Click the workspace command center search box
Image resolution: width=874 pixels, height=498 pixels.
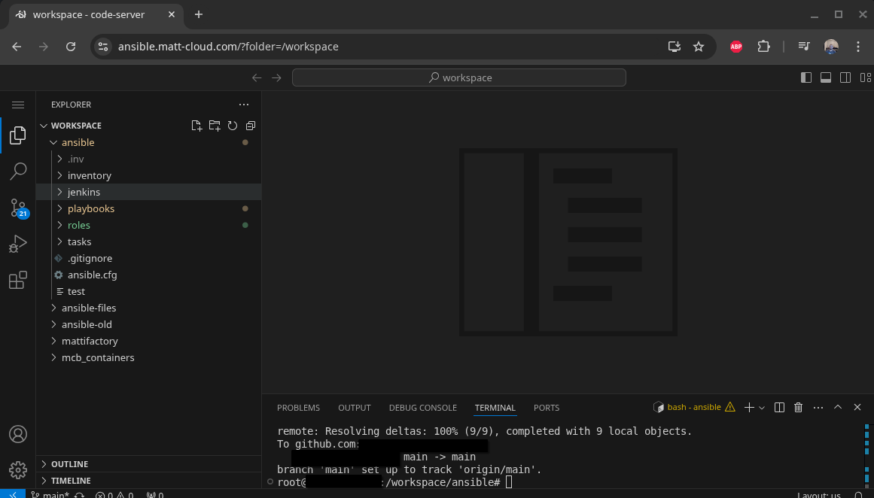(459, 77)
